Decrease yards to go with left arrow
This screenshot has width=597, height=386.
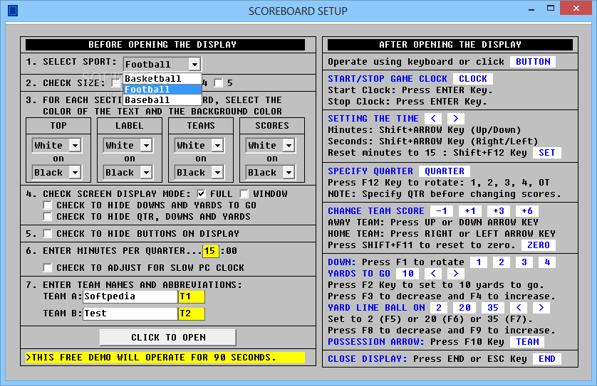(433, 274)
